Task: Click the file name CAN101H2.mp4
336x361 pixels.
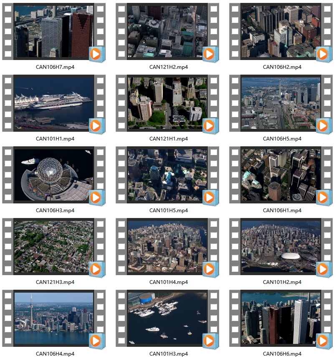Action: point(282,282)
